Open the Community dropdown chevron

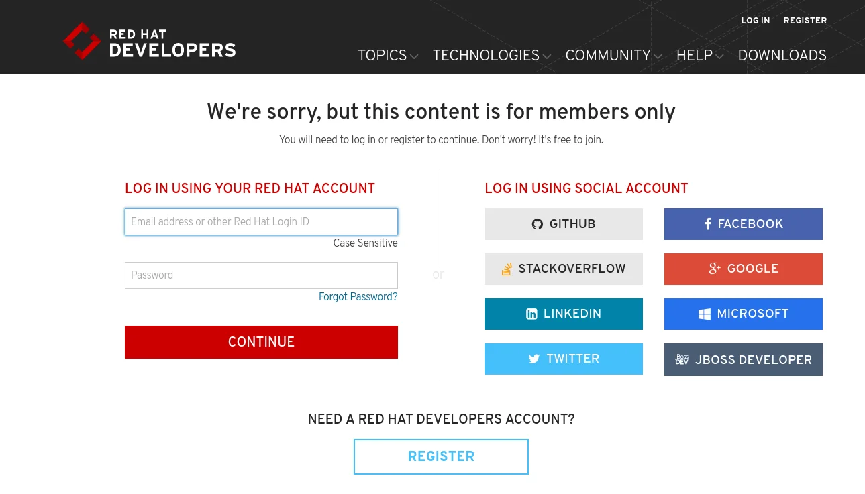pos(658,56)
